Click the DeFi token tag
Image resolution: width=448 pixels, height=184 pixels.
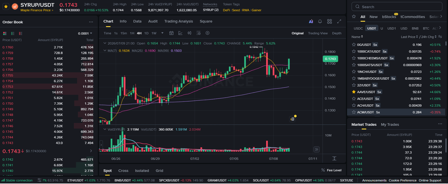[x=226, y=10]
